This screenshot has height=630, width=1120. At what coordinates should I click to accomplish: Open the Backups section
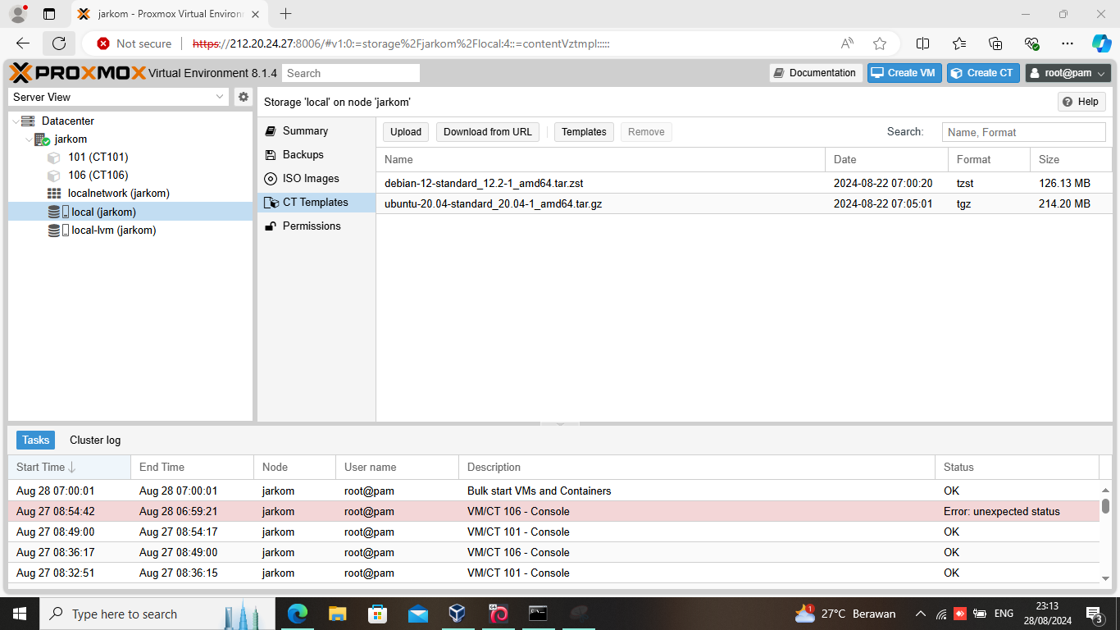tap(316, 155)
